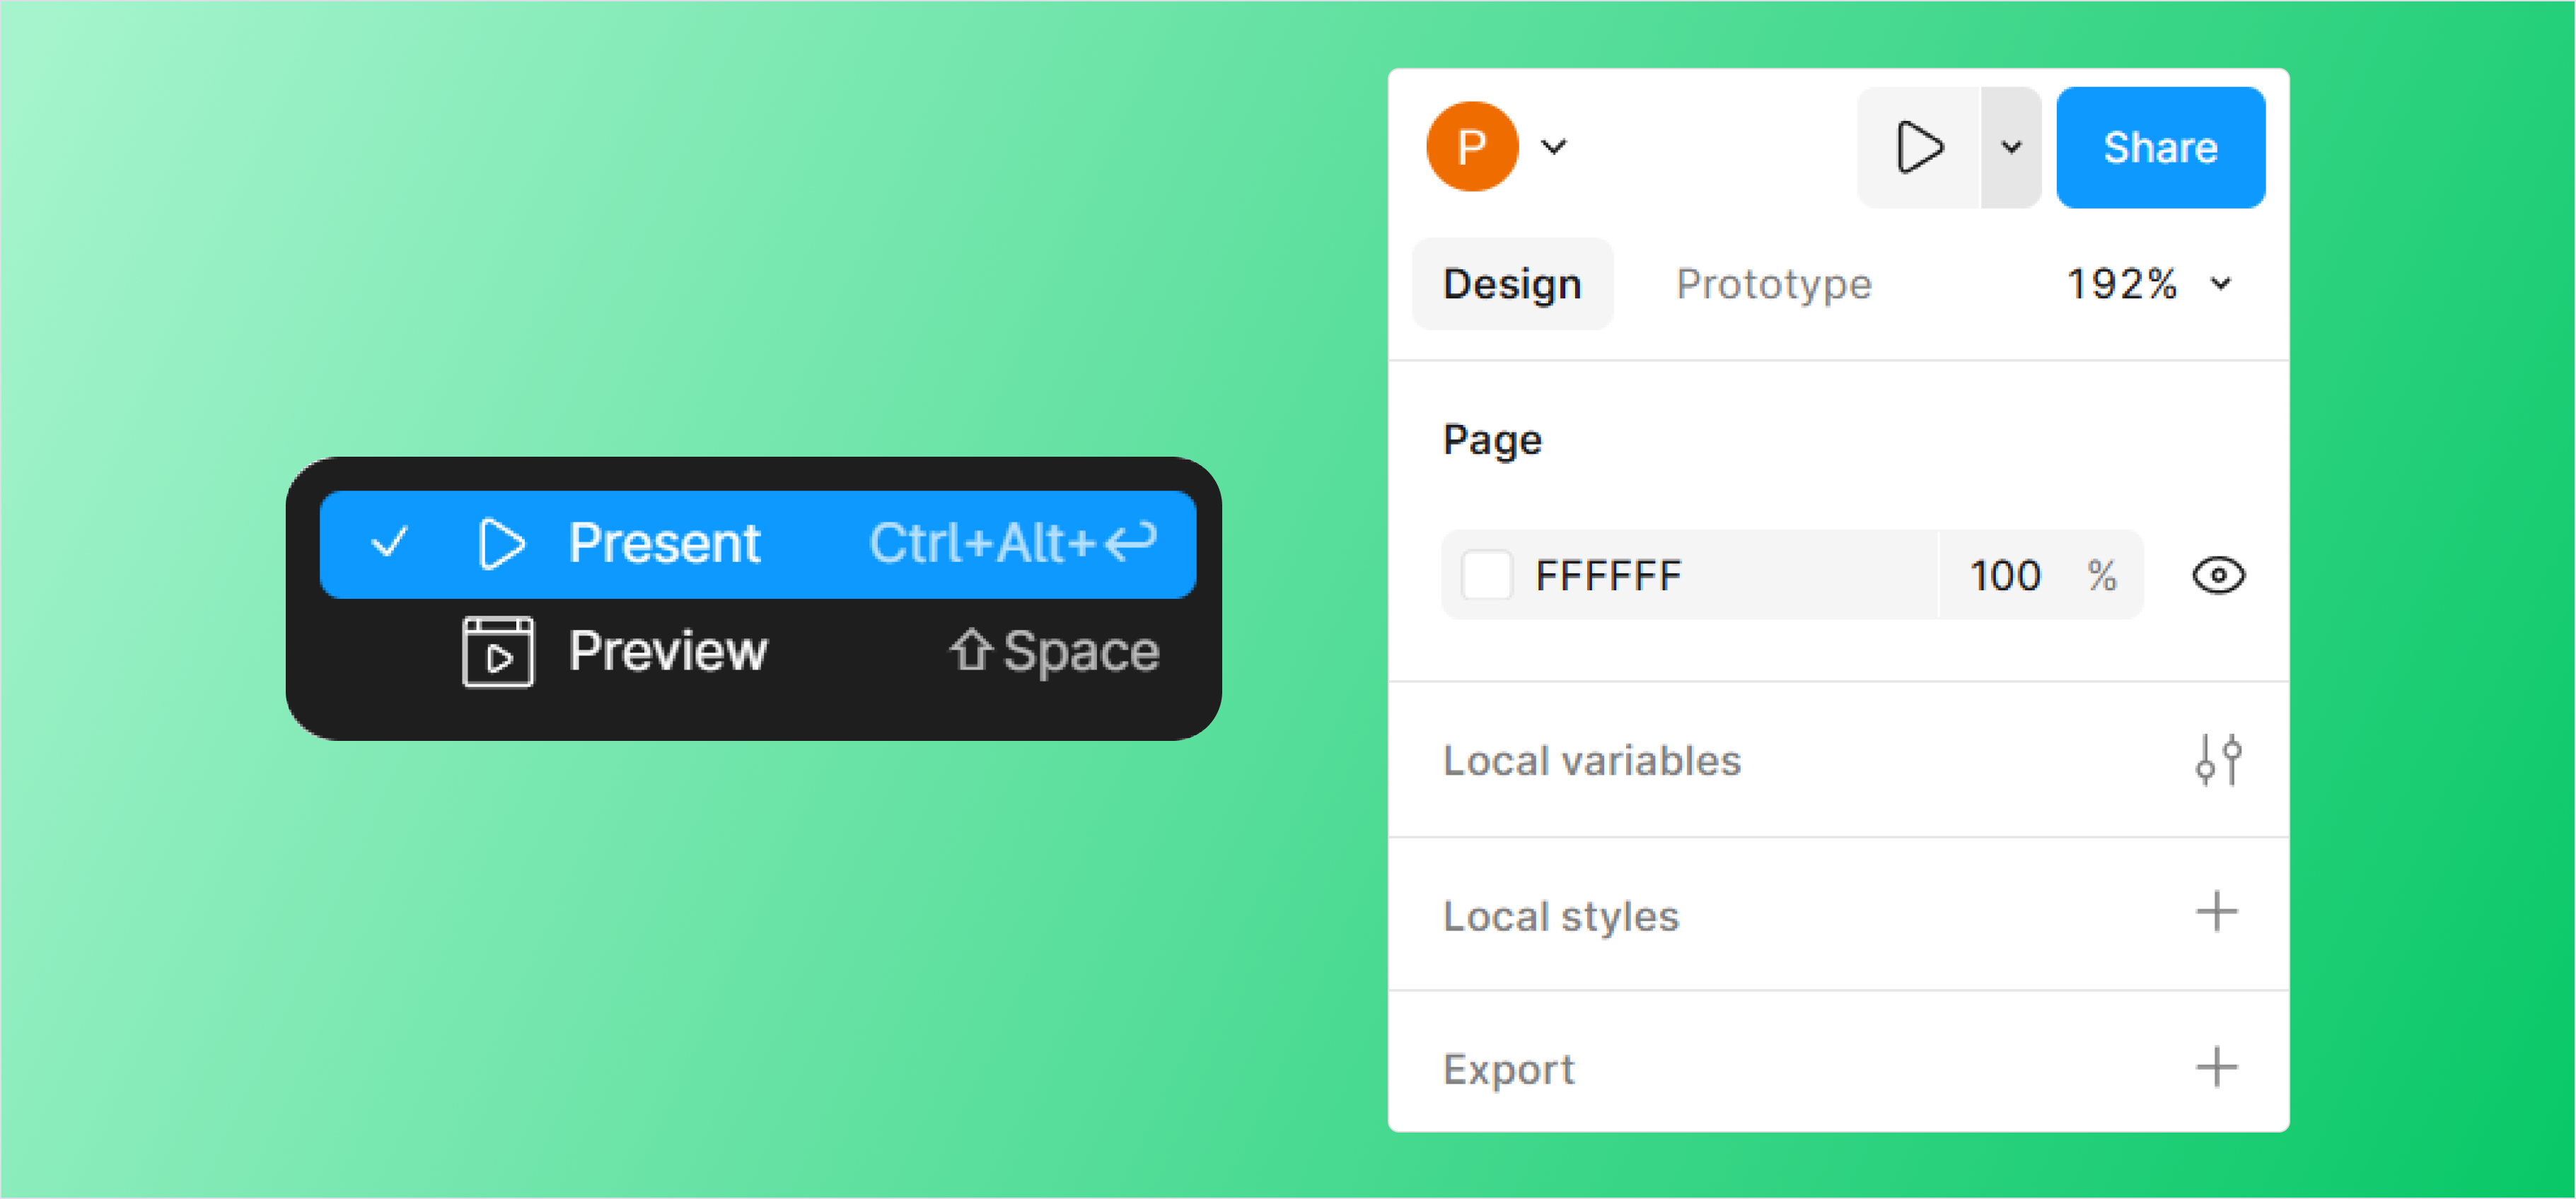The height and width of the screenshot is (1199, 2576).
Task: Click the play icon beside Present menu item
Action: (x=500, y=544)
